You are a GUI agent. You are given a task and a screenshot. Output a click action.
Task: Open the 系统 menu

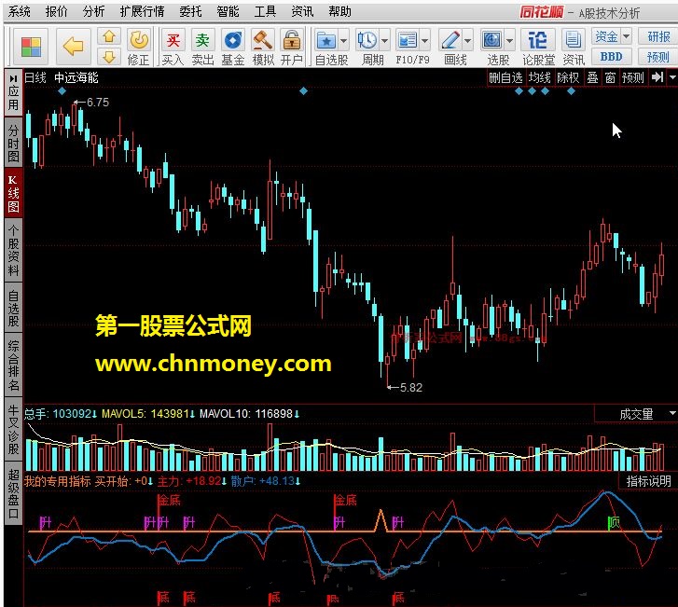click(20, 12)
